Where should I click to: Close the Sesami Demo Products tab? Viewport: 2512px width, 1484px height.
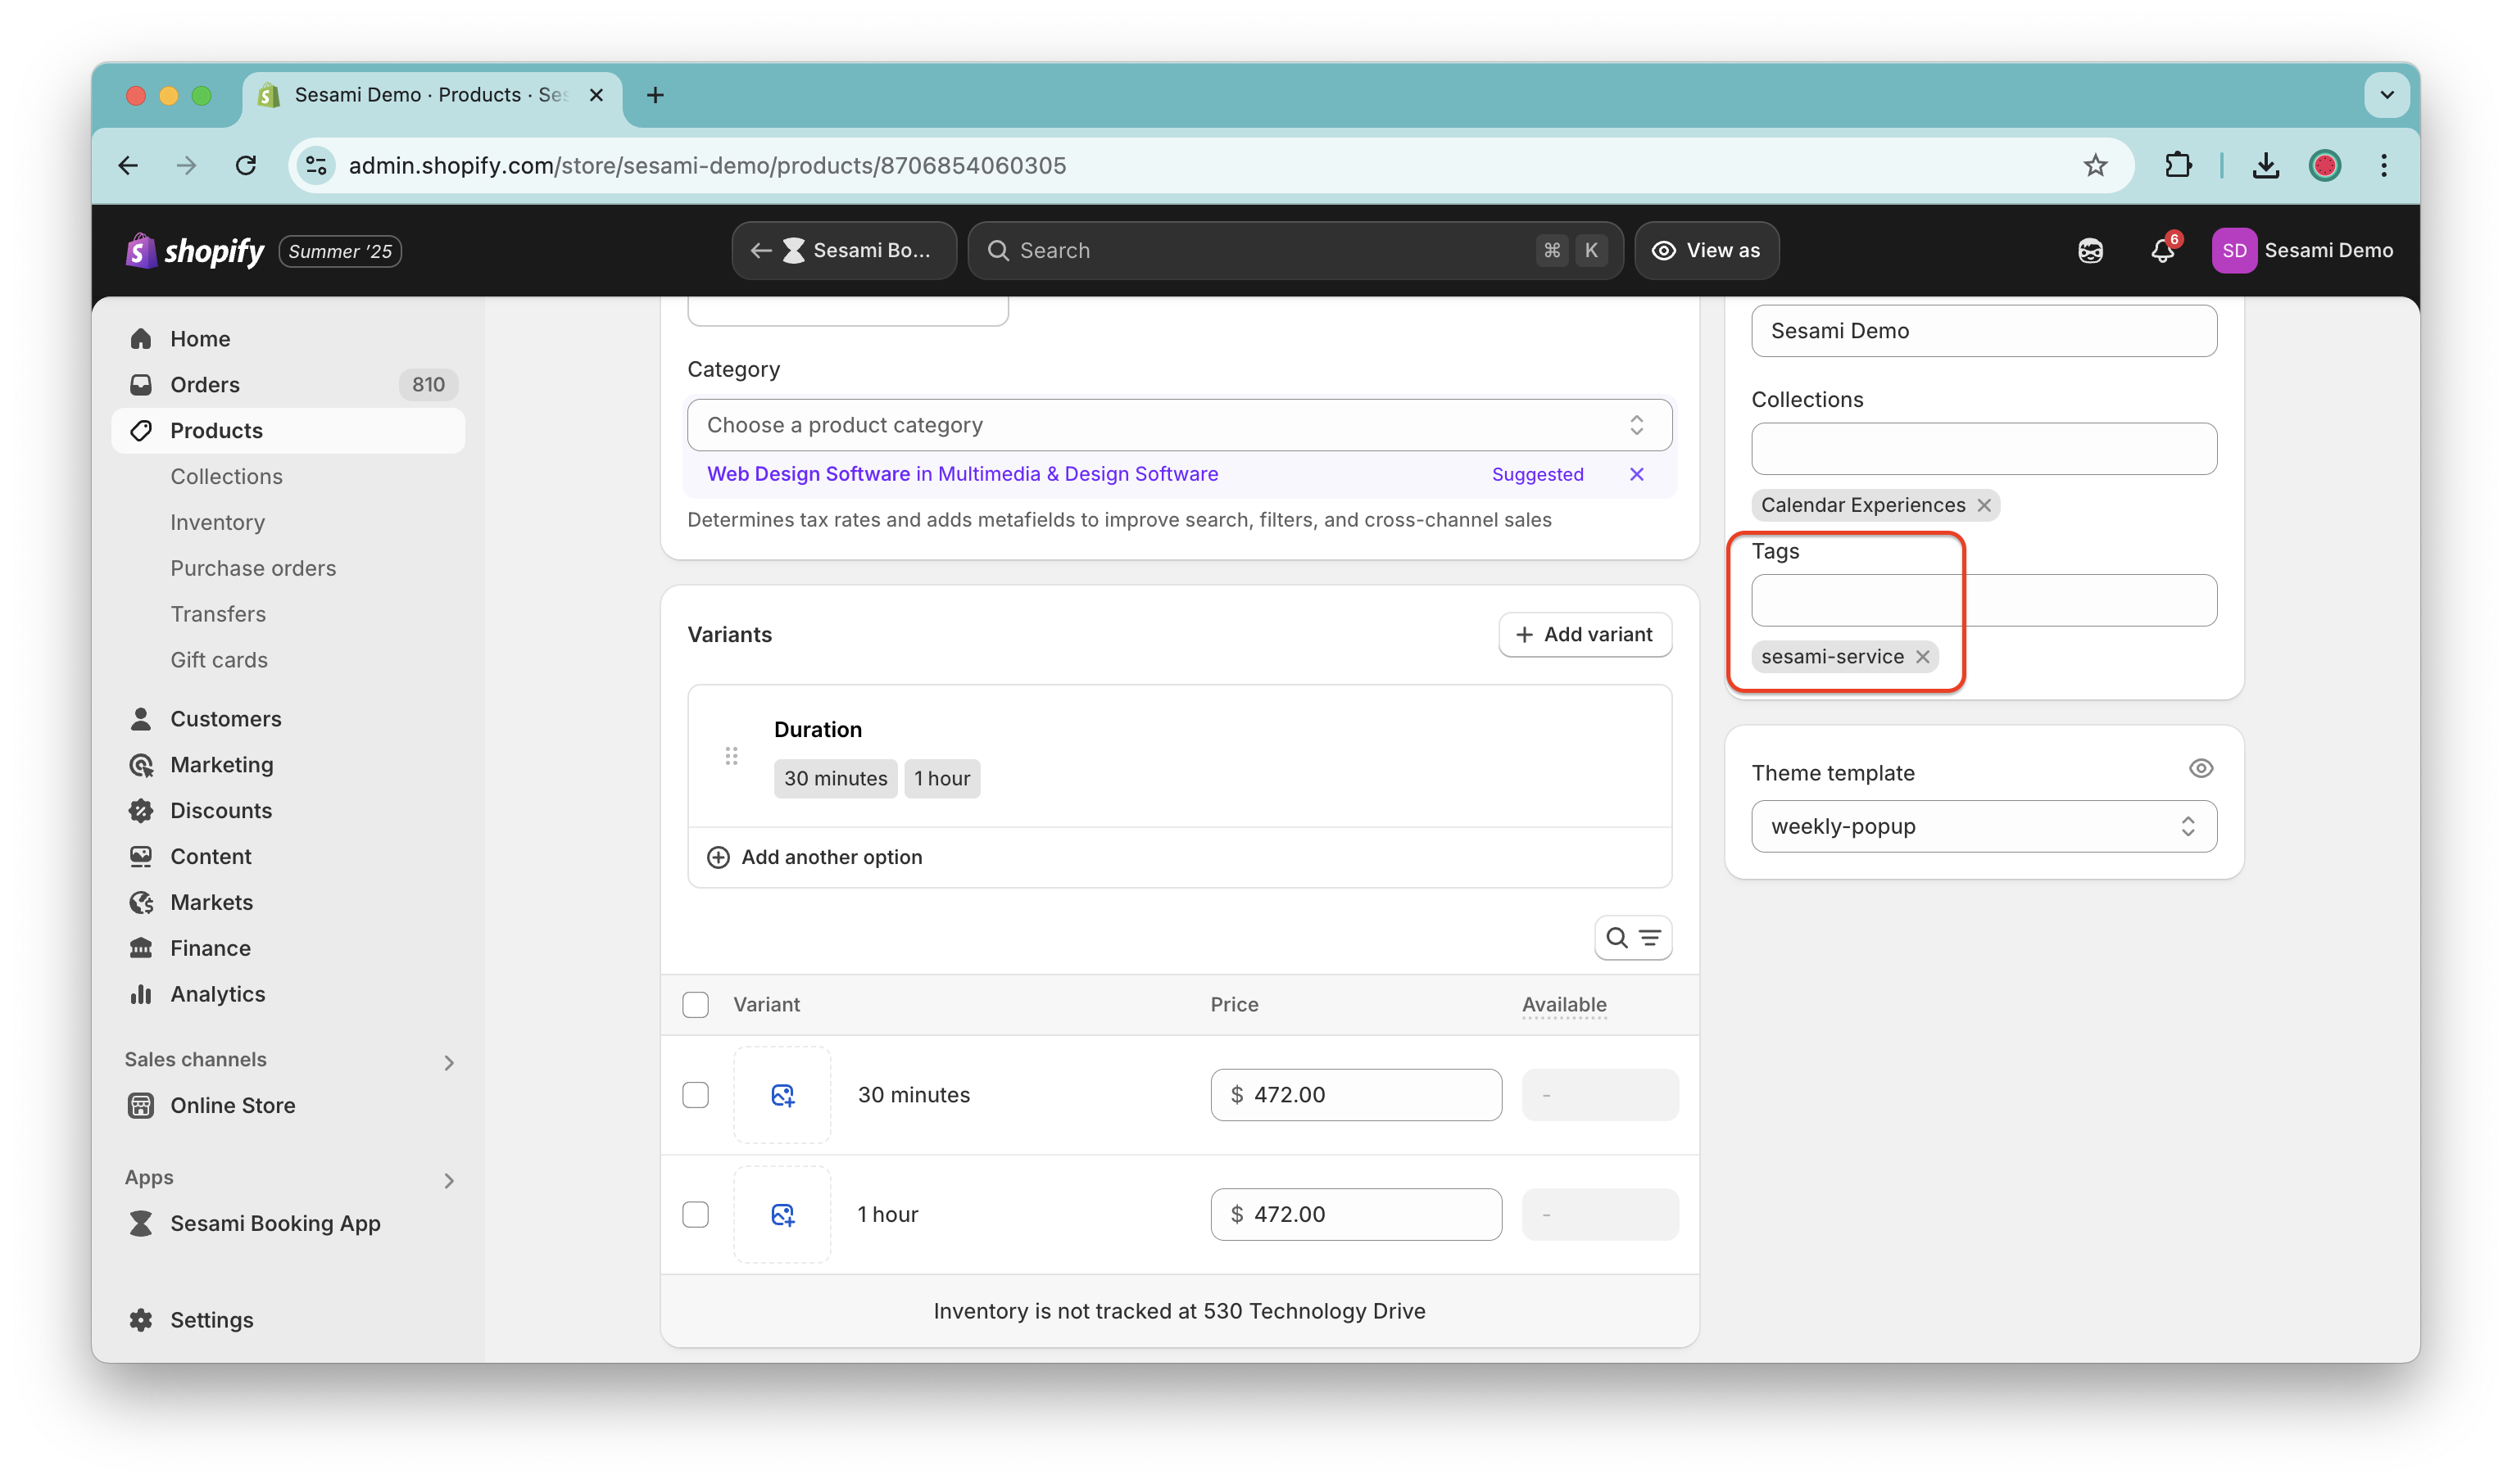596,95
